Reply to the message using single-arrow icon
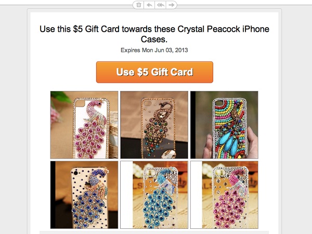 point(149,5)
